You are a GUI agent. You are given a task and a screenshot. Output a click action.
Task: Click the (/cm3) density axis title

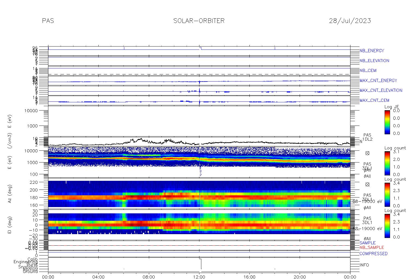[x=10, y=141]
